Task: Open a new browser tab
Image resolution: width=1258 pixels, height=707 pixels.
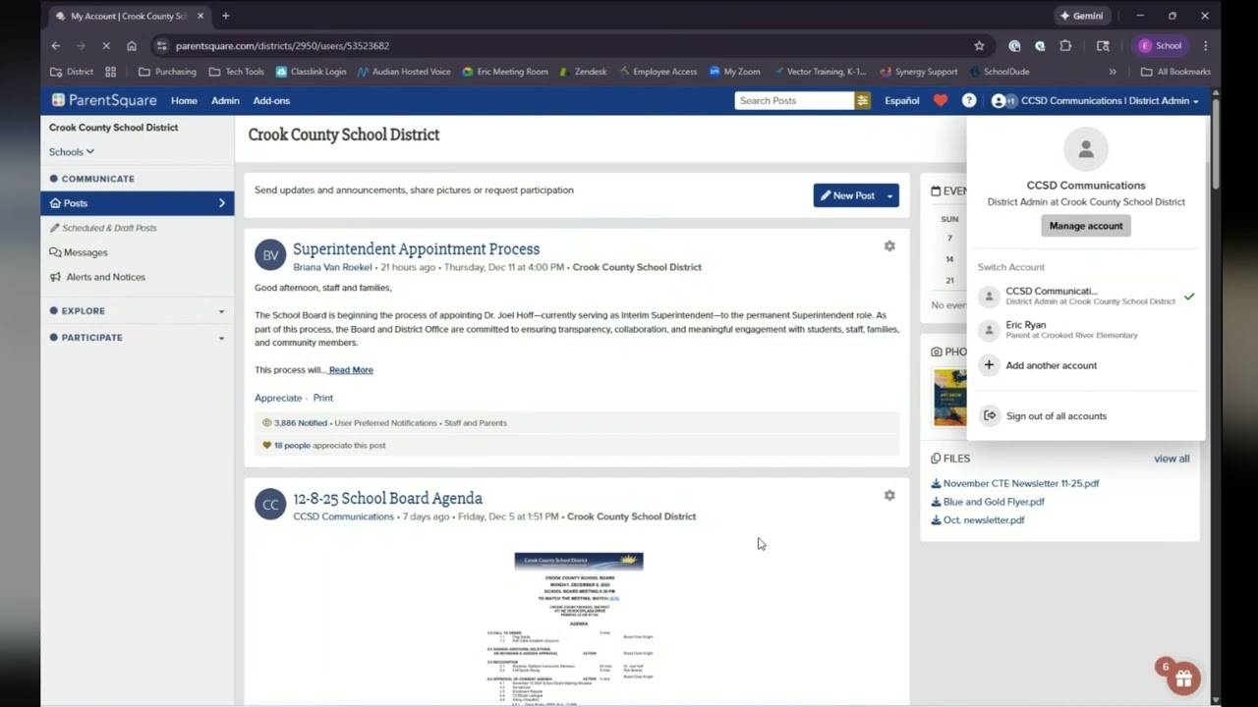Action: (225, 16)
